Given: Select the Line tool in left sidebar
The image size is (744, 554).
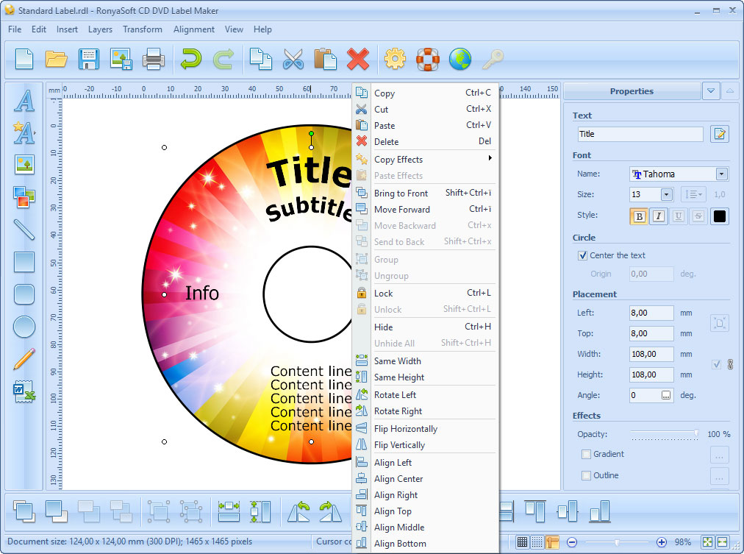Looking at the screenshot, I should pos(24,230).
